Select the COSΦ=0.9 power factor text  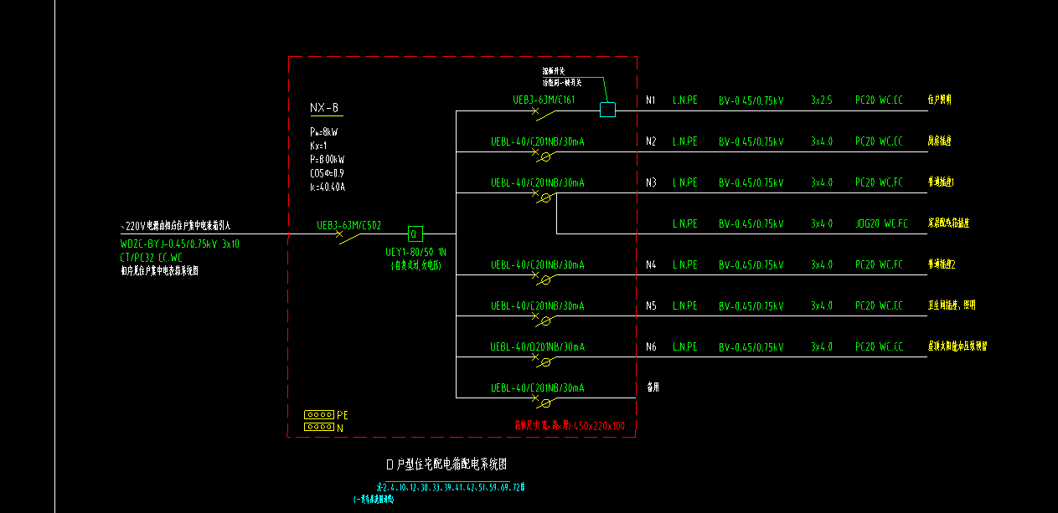(x=327, y=173)
